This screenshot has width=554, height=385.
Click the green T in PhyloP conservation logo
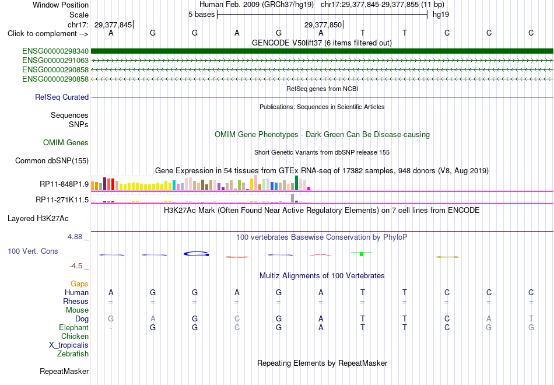pyautogui.click(x=362, y=254)
